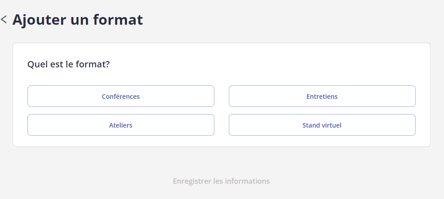Select the Stand virtuel format
Viewport: 444px width, 199px height.
322,125
